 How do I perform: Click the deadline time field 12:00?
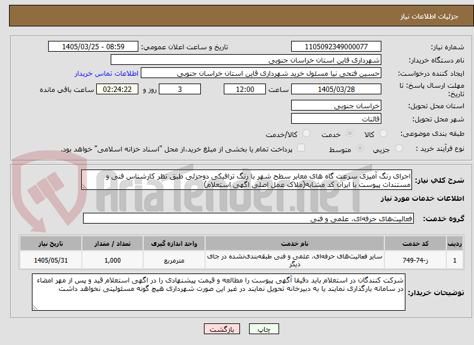click(x=245, y=89)
